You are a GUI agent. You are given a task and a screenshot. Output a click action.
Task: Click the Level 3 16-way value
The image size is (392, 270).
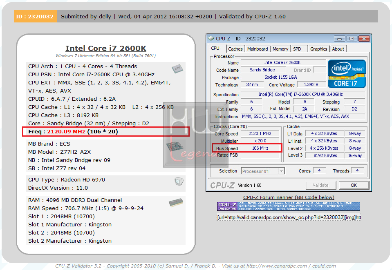(355, 155)
